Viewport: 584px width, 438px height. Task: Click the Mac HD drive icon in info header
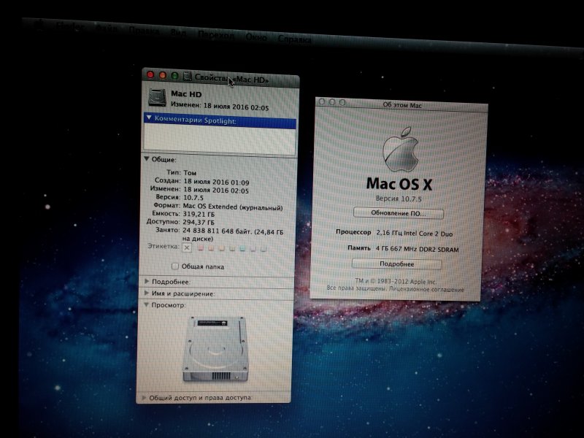click(158, 99)
